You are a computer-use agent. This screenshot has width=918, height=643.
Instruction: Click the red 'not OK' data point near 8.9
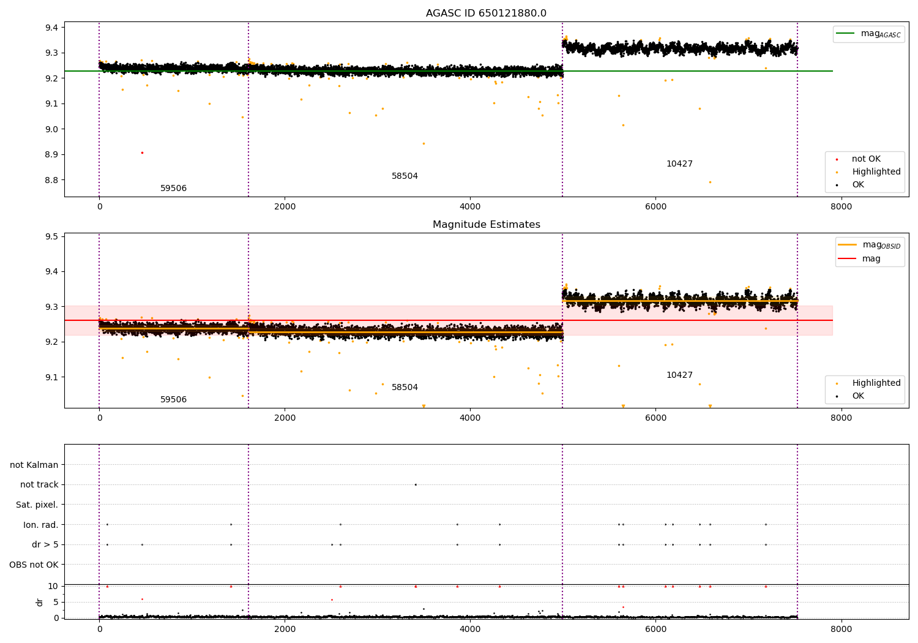pyautogui.click(x=142, y=152)
